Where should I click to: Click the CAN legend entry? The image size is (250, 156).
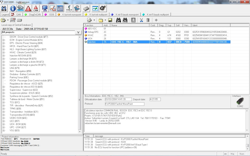pos(17,15)
